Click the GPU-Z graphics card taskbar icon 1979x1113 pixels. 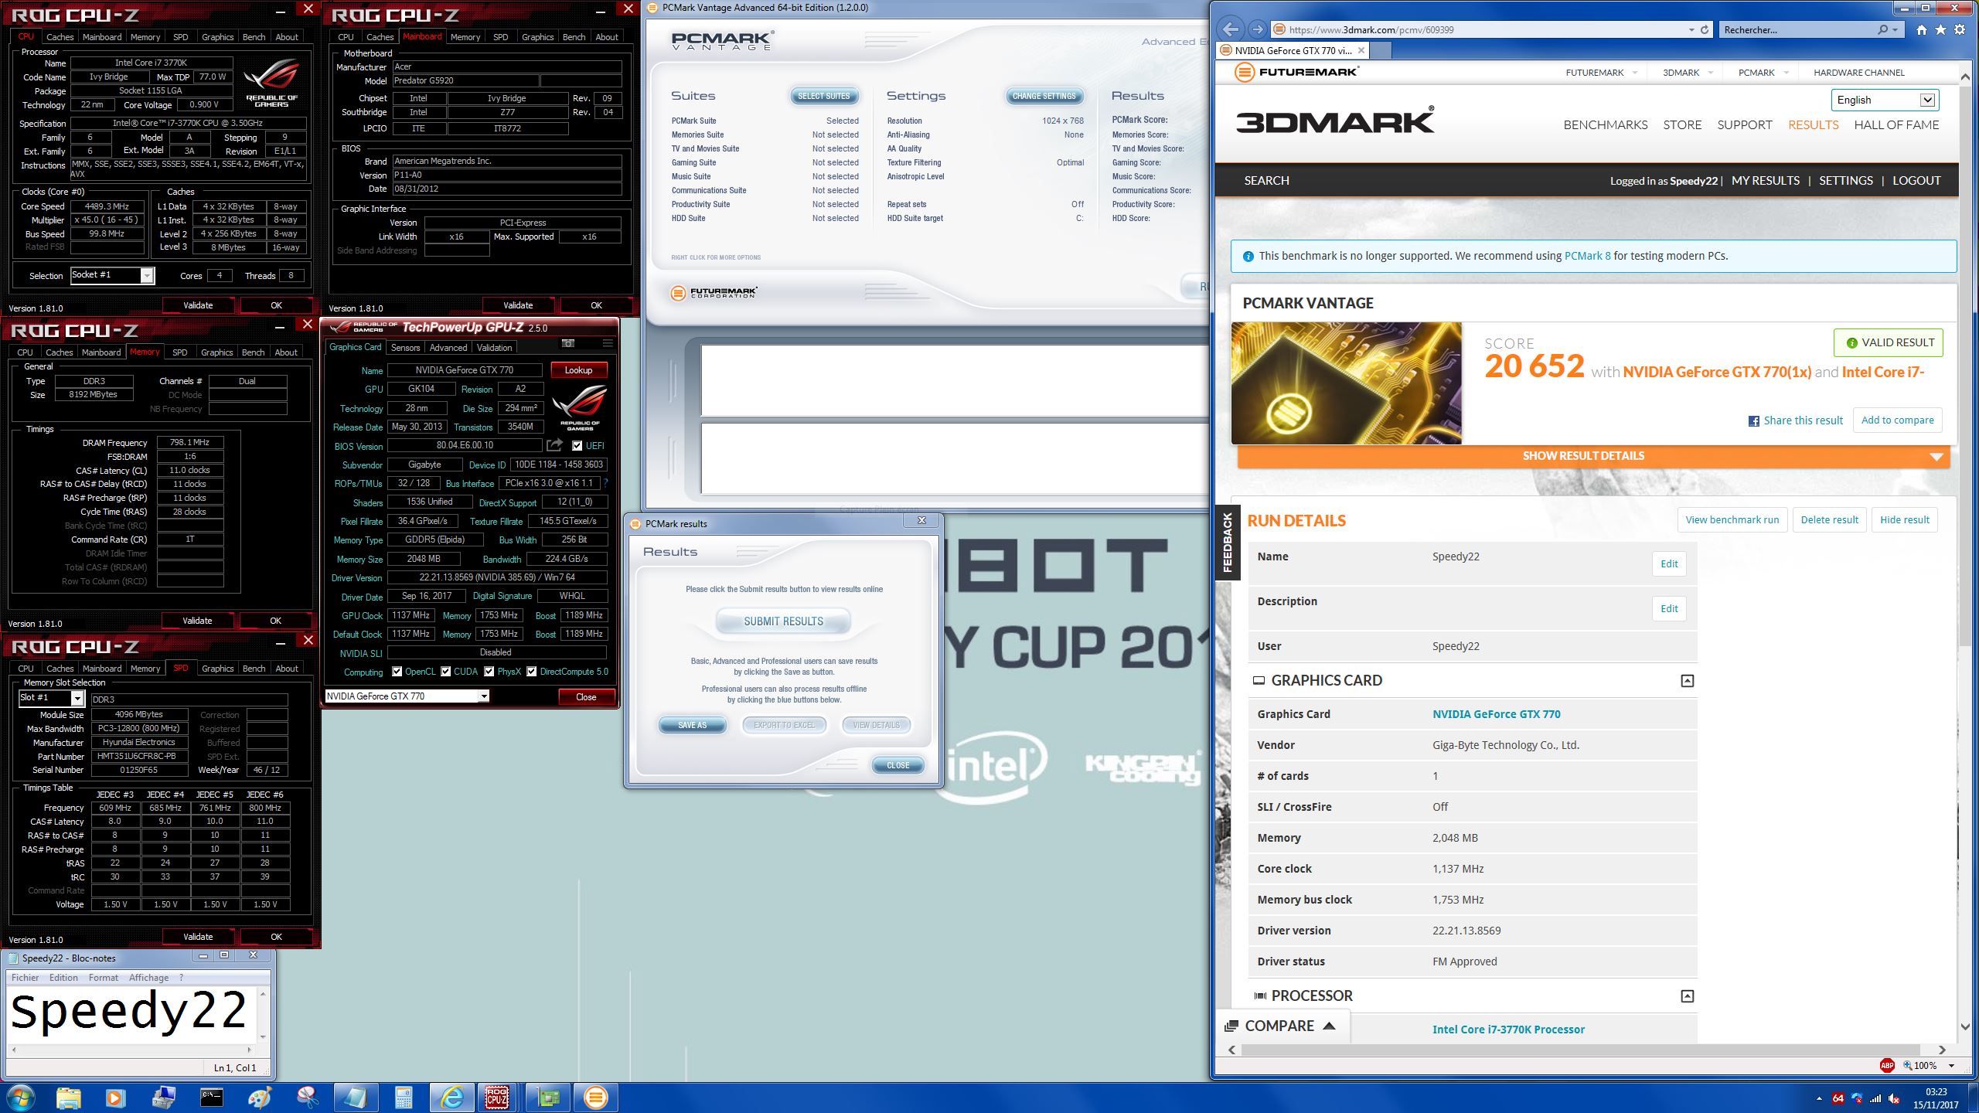[x=547, y=1097]
